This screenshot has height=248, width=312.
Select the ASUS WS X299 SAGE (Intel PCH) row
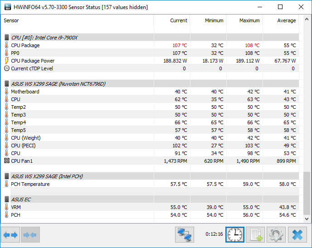point(150,176)
